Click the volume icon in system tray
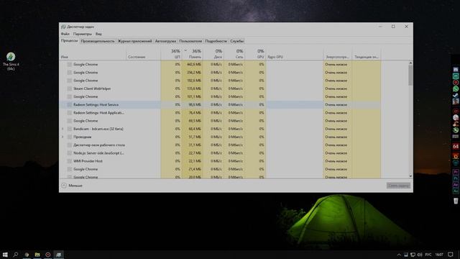The height and width of the screenshot is (259, 460). coord(420,255)
